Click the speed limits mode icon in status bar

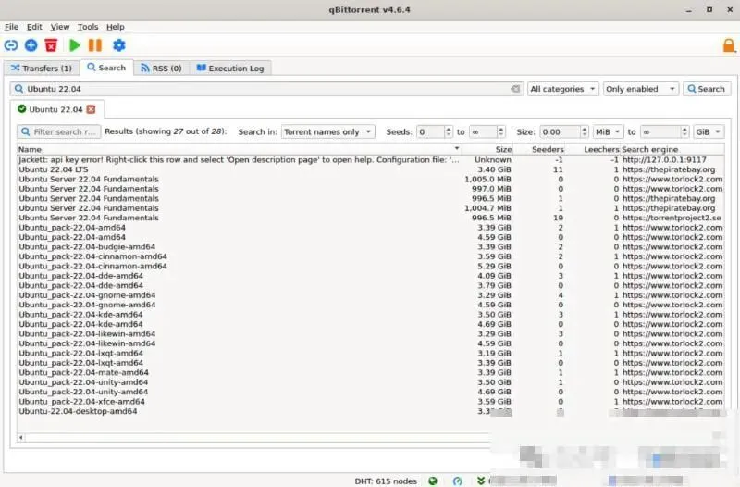(x=457, y=481)
